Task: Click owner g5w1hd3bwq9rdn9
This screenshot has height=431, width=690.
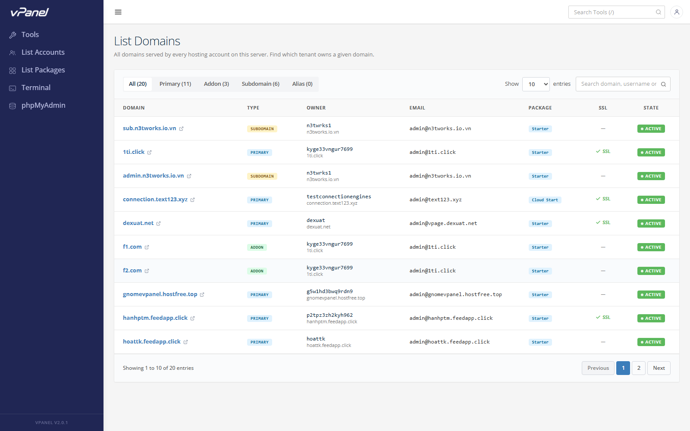Action: (329, 291)
